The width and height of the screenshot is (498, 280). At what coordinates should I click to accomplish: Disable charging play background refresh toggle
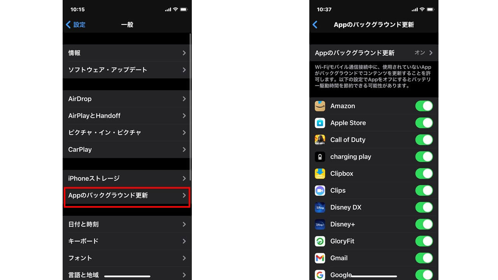(x=424, y=157)
